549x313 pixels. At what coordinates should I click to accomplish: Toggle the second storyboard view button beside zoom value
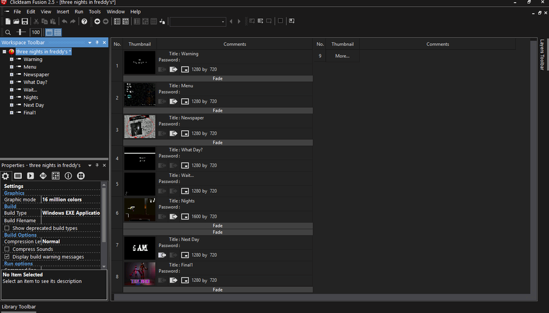tap(58, 32)
